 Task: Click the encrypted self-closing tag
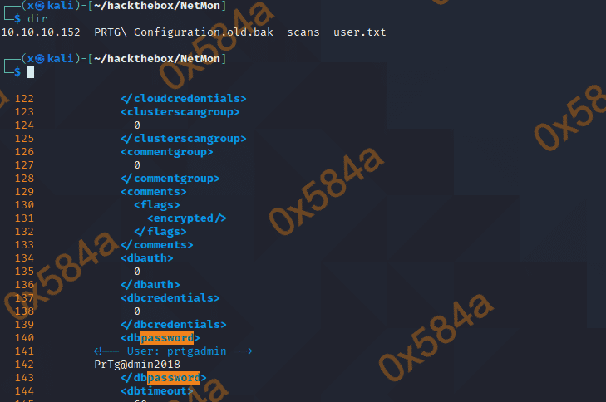(187, 218)
